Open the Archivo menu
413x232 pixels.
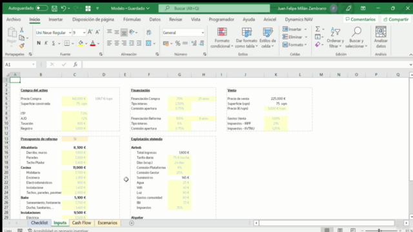14,19
